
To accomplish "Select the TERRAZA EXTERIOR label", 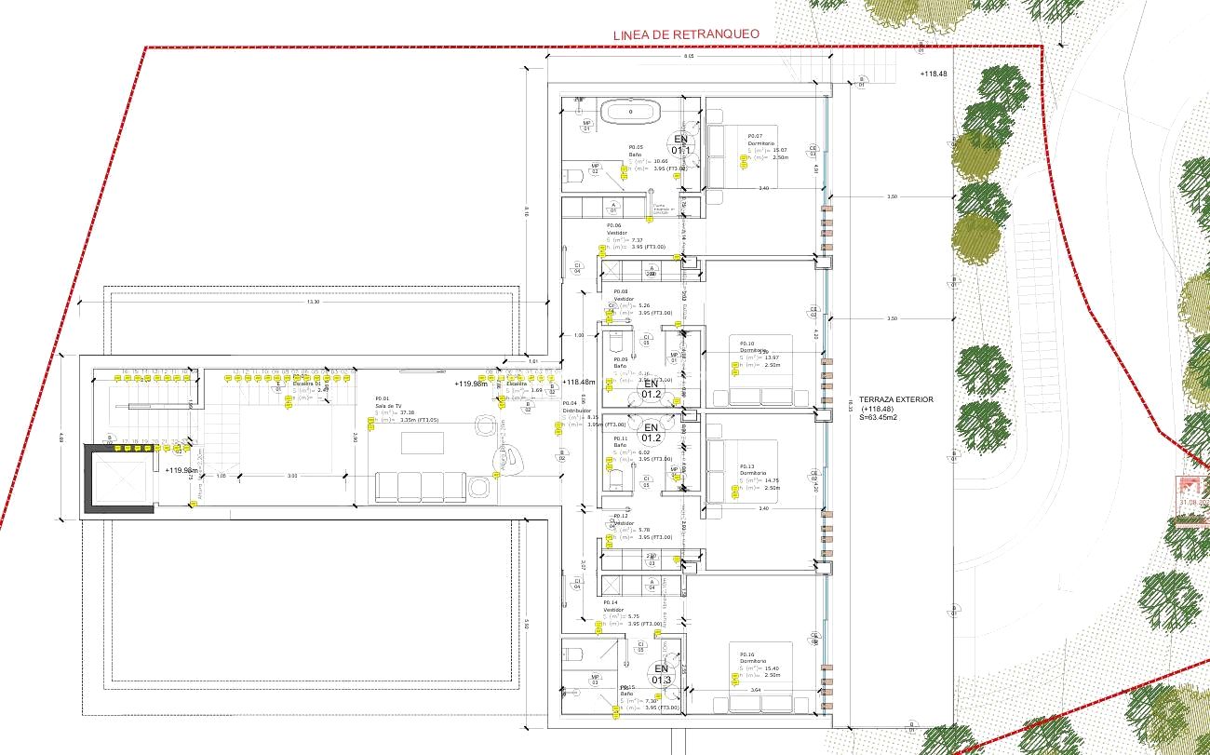I will [898, 399].
